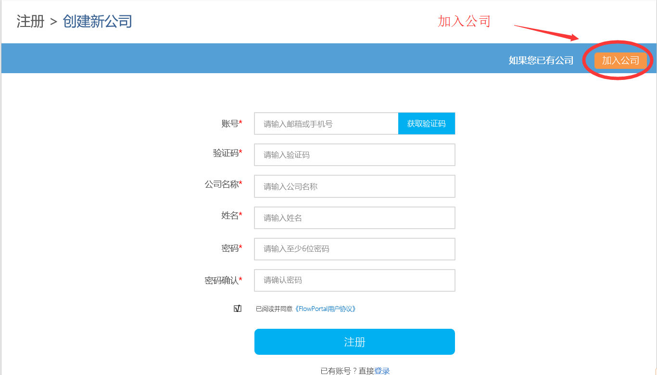Click the 如果您已有公司 text in the blue bar
Screen dimensions: 657x375
[x=541, y=61]
